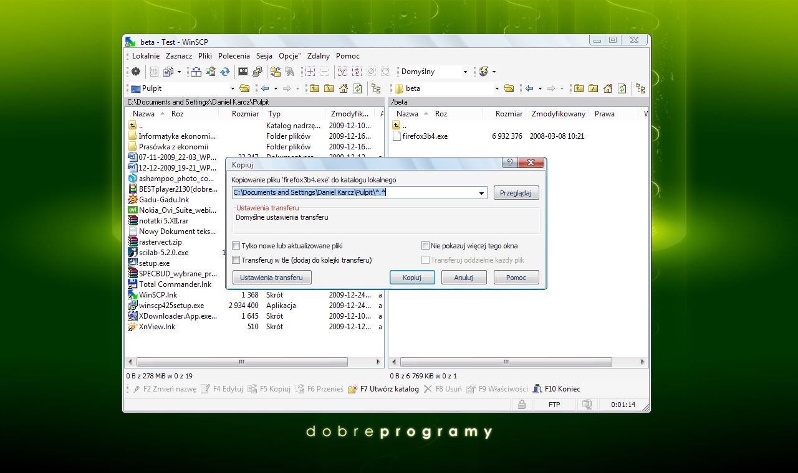Open Preferences gear icon in toolbar

point(135,72)
